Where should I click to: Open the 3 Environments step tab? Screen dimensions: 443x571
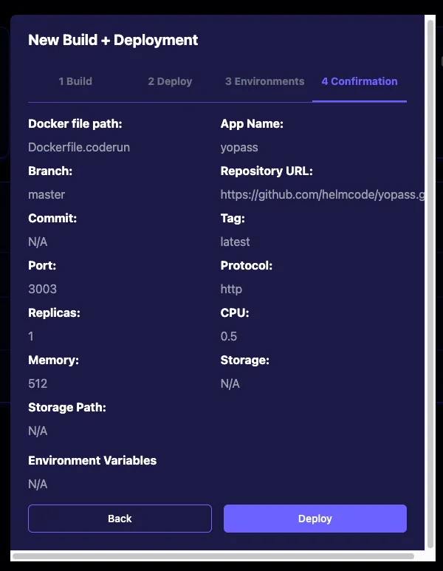coord(264,81)
